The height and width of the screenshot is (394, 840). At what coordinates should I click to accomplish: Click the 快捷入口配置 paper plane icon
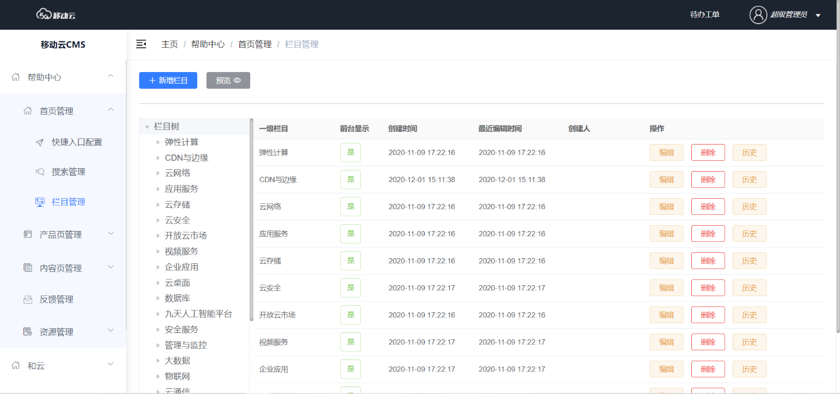39,142
